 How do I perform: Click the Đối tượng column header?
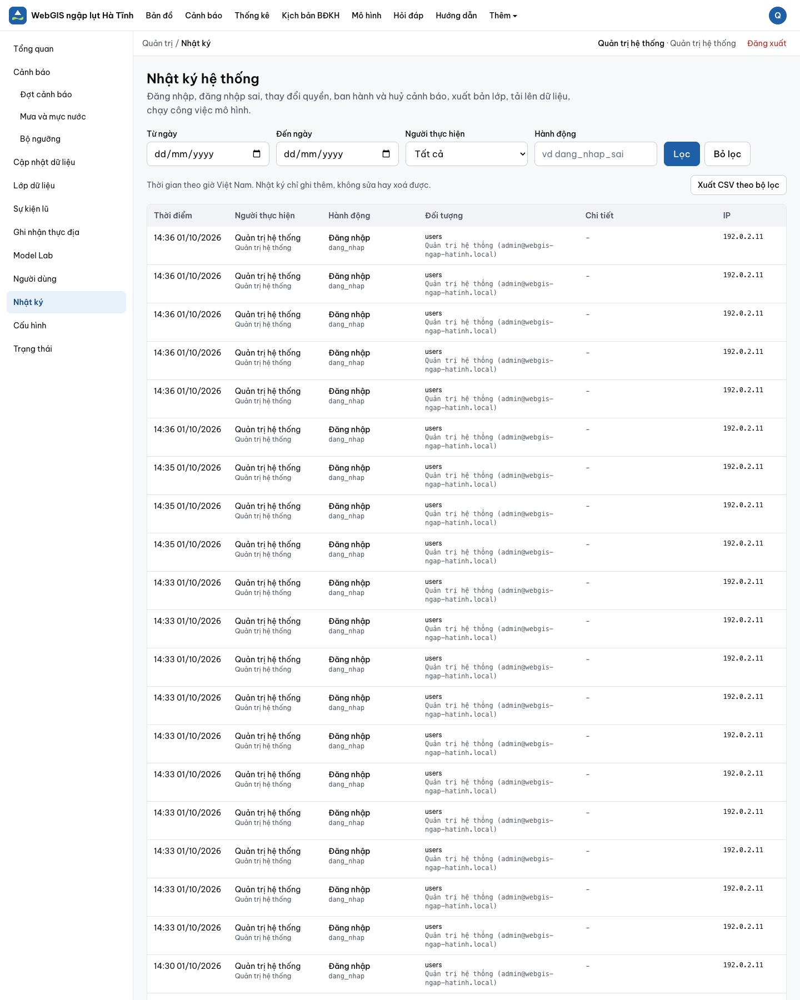tap(444, 216)
